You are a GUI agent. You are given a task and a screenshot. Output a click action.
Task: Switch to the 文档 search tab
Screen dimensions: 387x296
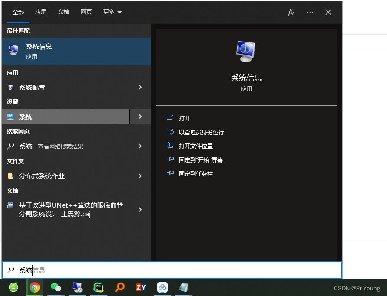click(x=63, y=12)
